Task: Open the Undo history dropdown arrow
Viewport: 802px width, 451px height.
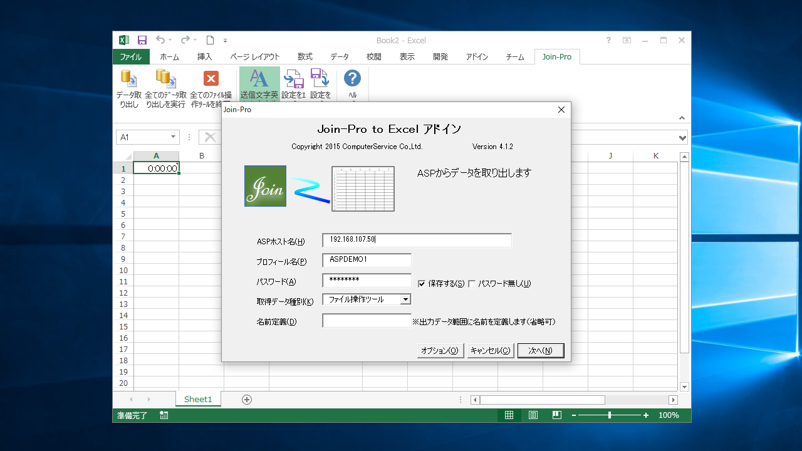Action: click(171, 40)
